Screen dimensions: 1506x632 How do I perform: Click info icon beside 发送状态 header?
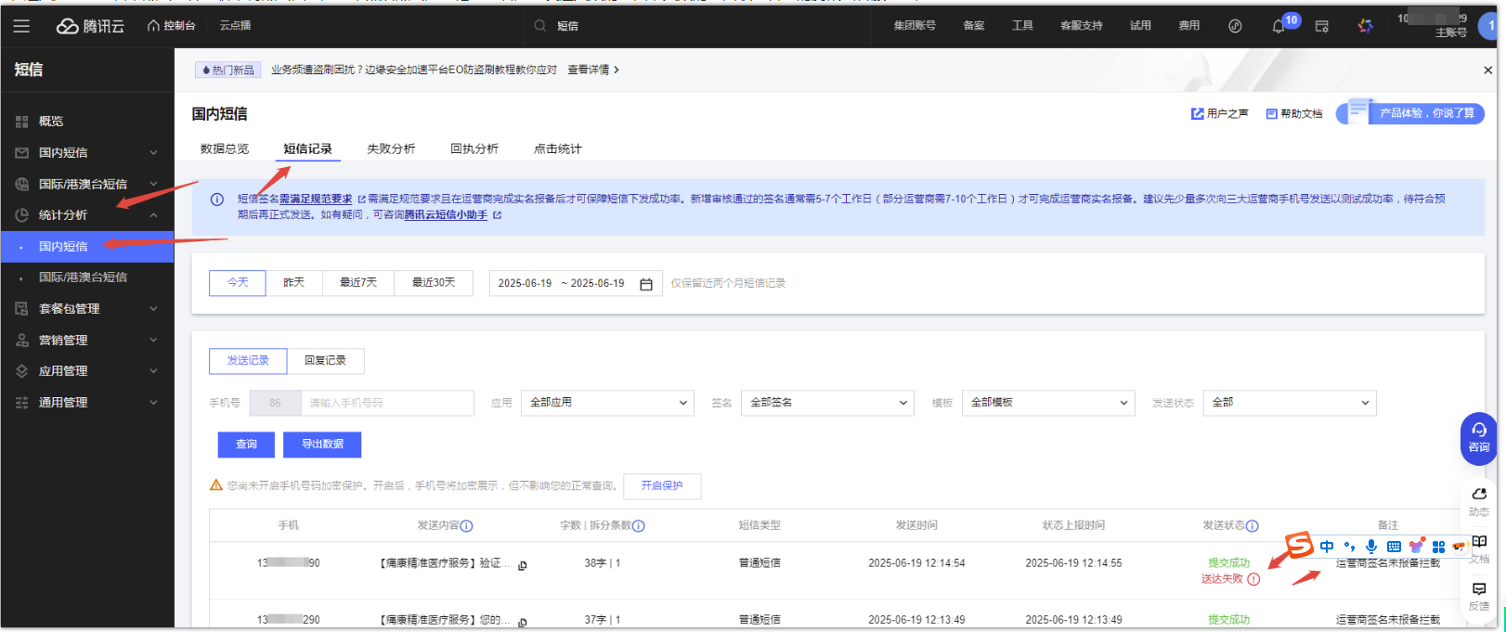(1253, 526)
